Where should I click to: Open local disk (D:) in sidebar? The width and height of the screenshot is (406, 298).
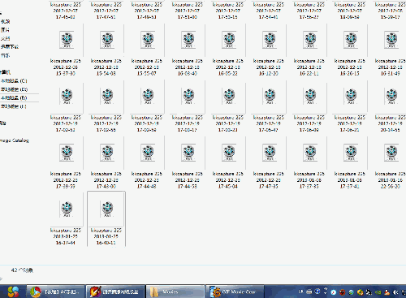coord(14,89)
